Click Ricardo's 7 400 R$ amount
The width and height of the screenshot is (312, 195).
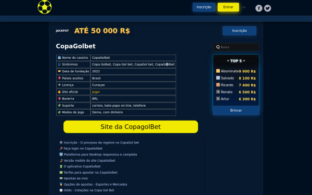pyautogui.click(x=247, y=85)
